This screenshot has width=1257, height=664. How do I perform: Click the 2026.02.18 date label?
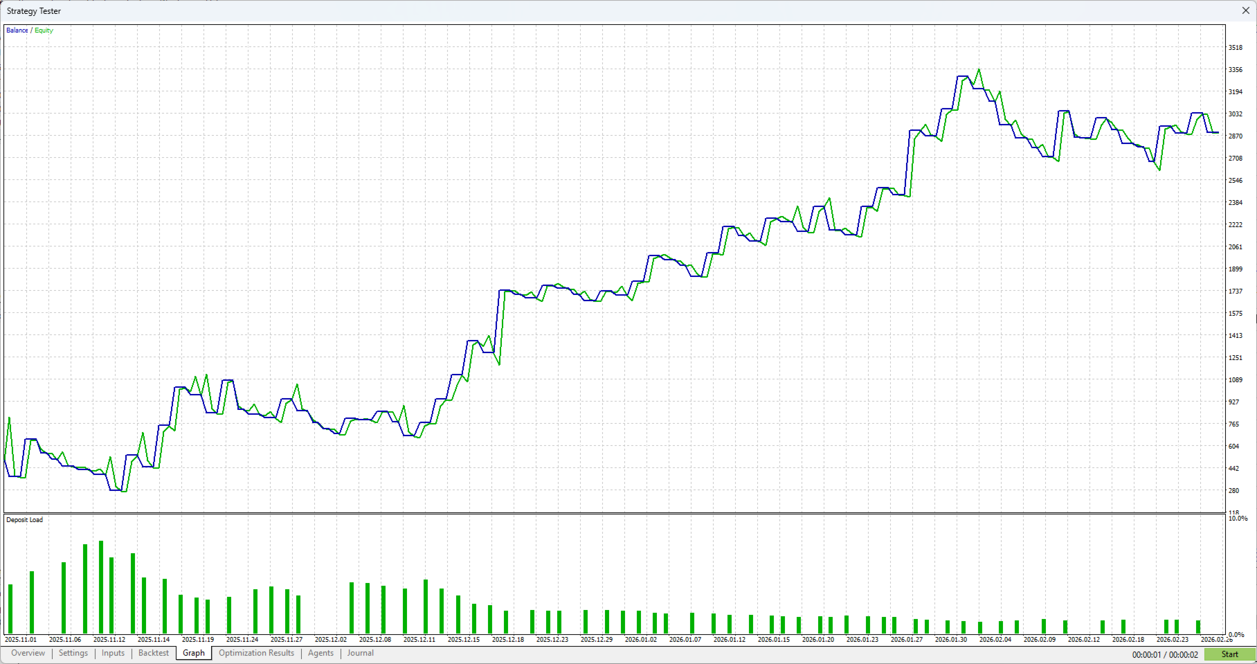1128,640
